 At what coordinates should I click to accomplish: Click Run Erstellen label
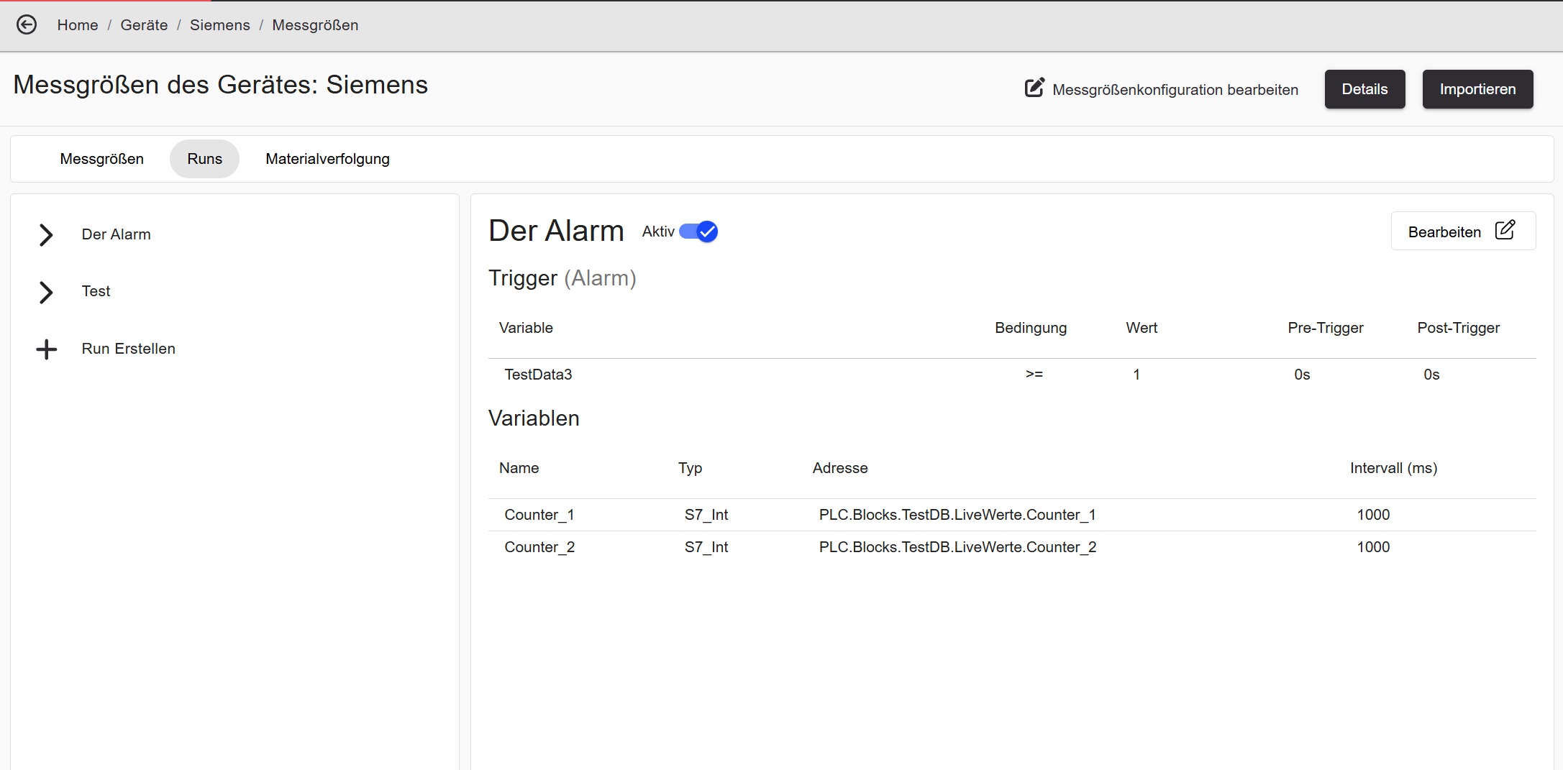pyautogui.click(x=129, y=349)
